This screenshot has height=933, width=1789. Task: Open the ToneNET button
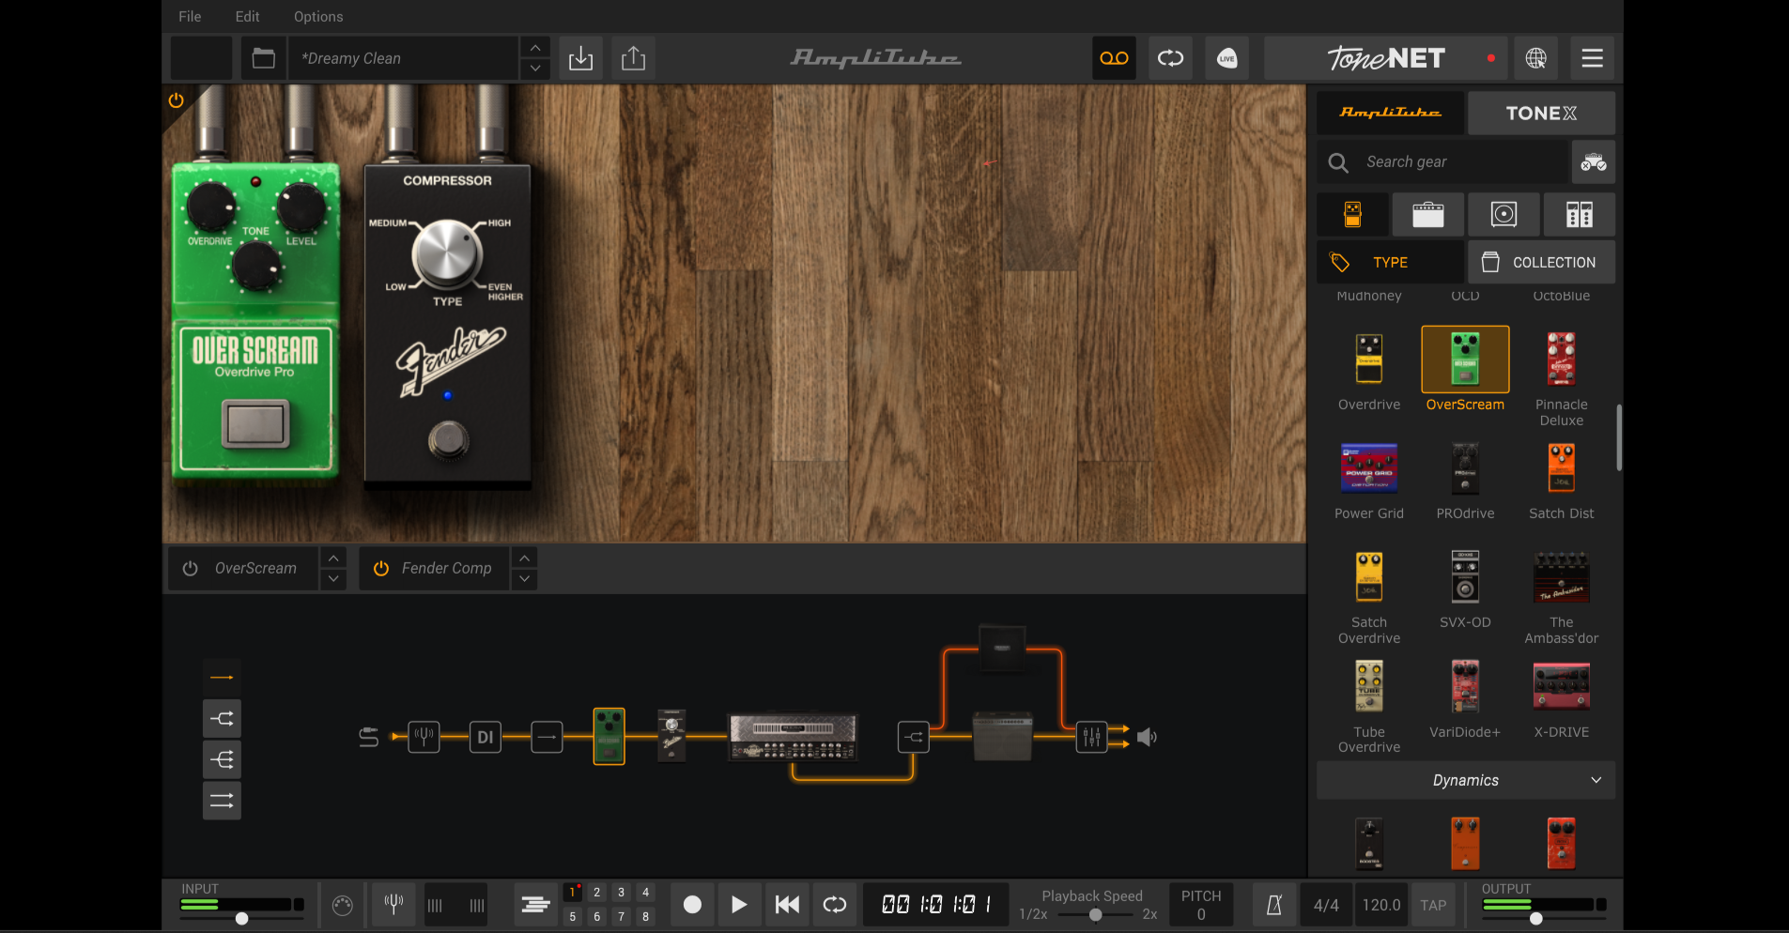(1386, 58)
